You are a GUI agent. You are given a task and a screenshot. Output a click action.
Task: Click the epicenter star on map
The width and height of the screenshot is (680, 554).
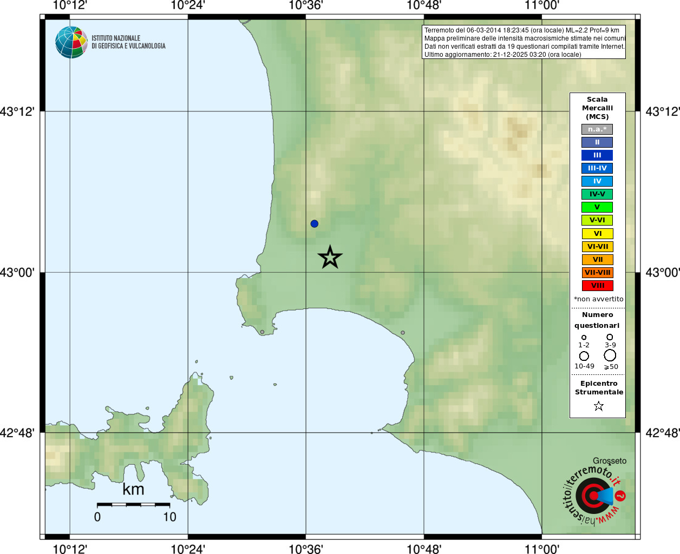[x=330, y=257]
